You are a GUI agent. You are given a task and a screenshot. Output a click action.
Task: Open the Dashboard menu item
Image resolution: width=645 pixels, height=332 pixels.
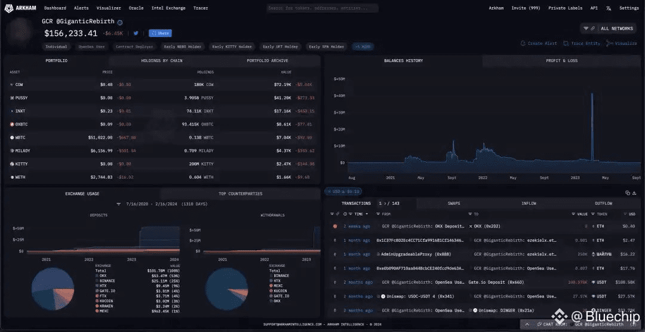[x=55, y=8]
